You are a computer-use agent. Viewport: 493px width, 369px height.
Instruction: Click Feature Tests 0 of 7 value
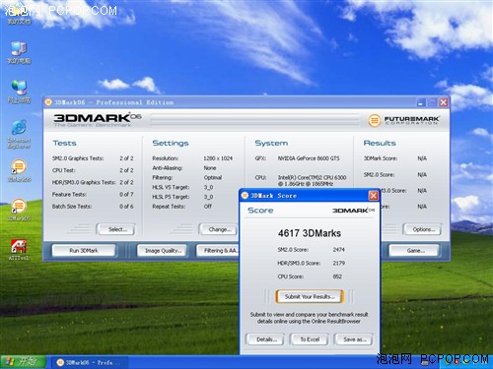[x=126, y=194]
